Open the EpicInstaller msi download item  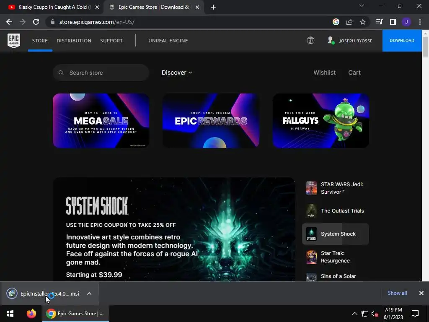pyautogui.click(x=50, y=293)
